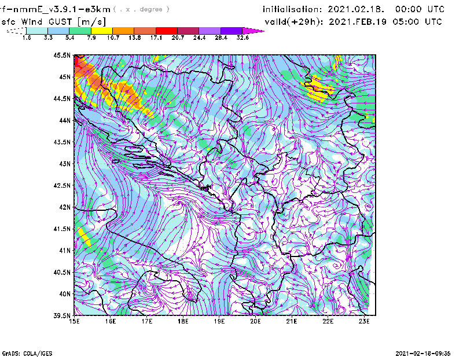Screen dimensions: 463x357
Task: Click the legend value 32.6
Action: click(x=242, y=38)
